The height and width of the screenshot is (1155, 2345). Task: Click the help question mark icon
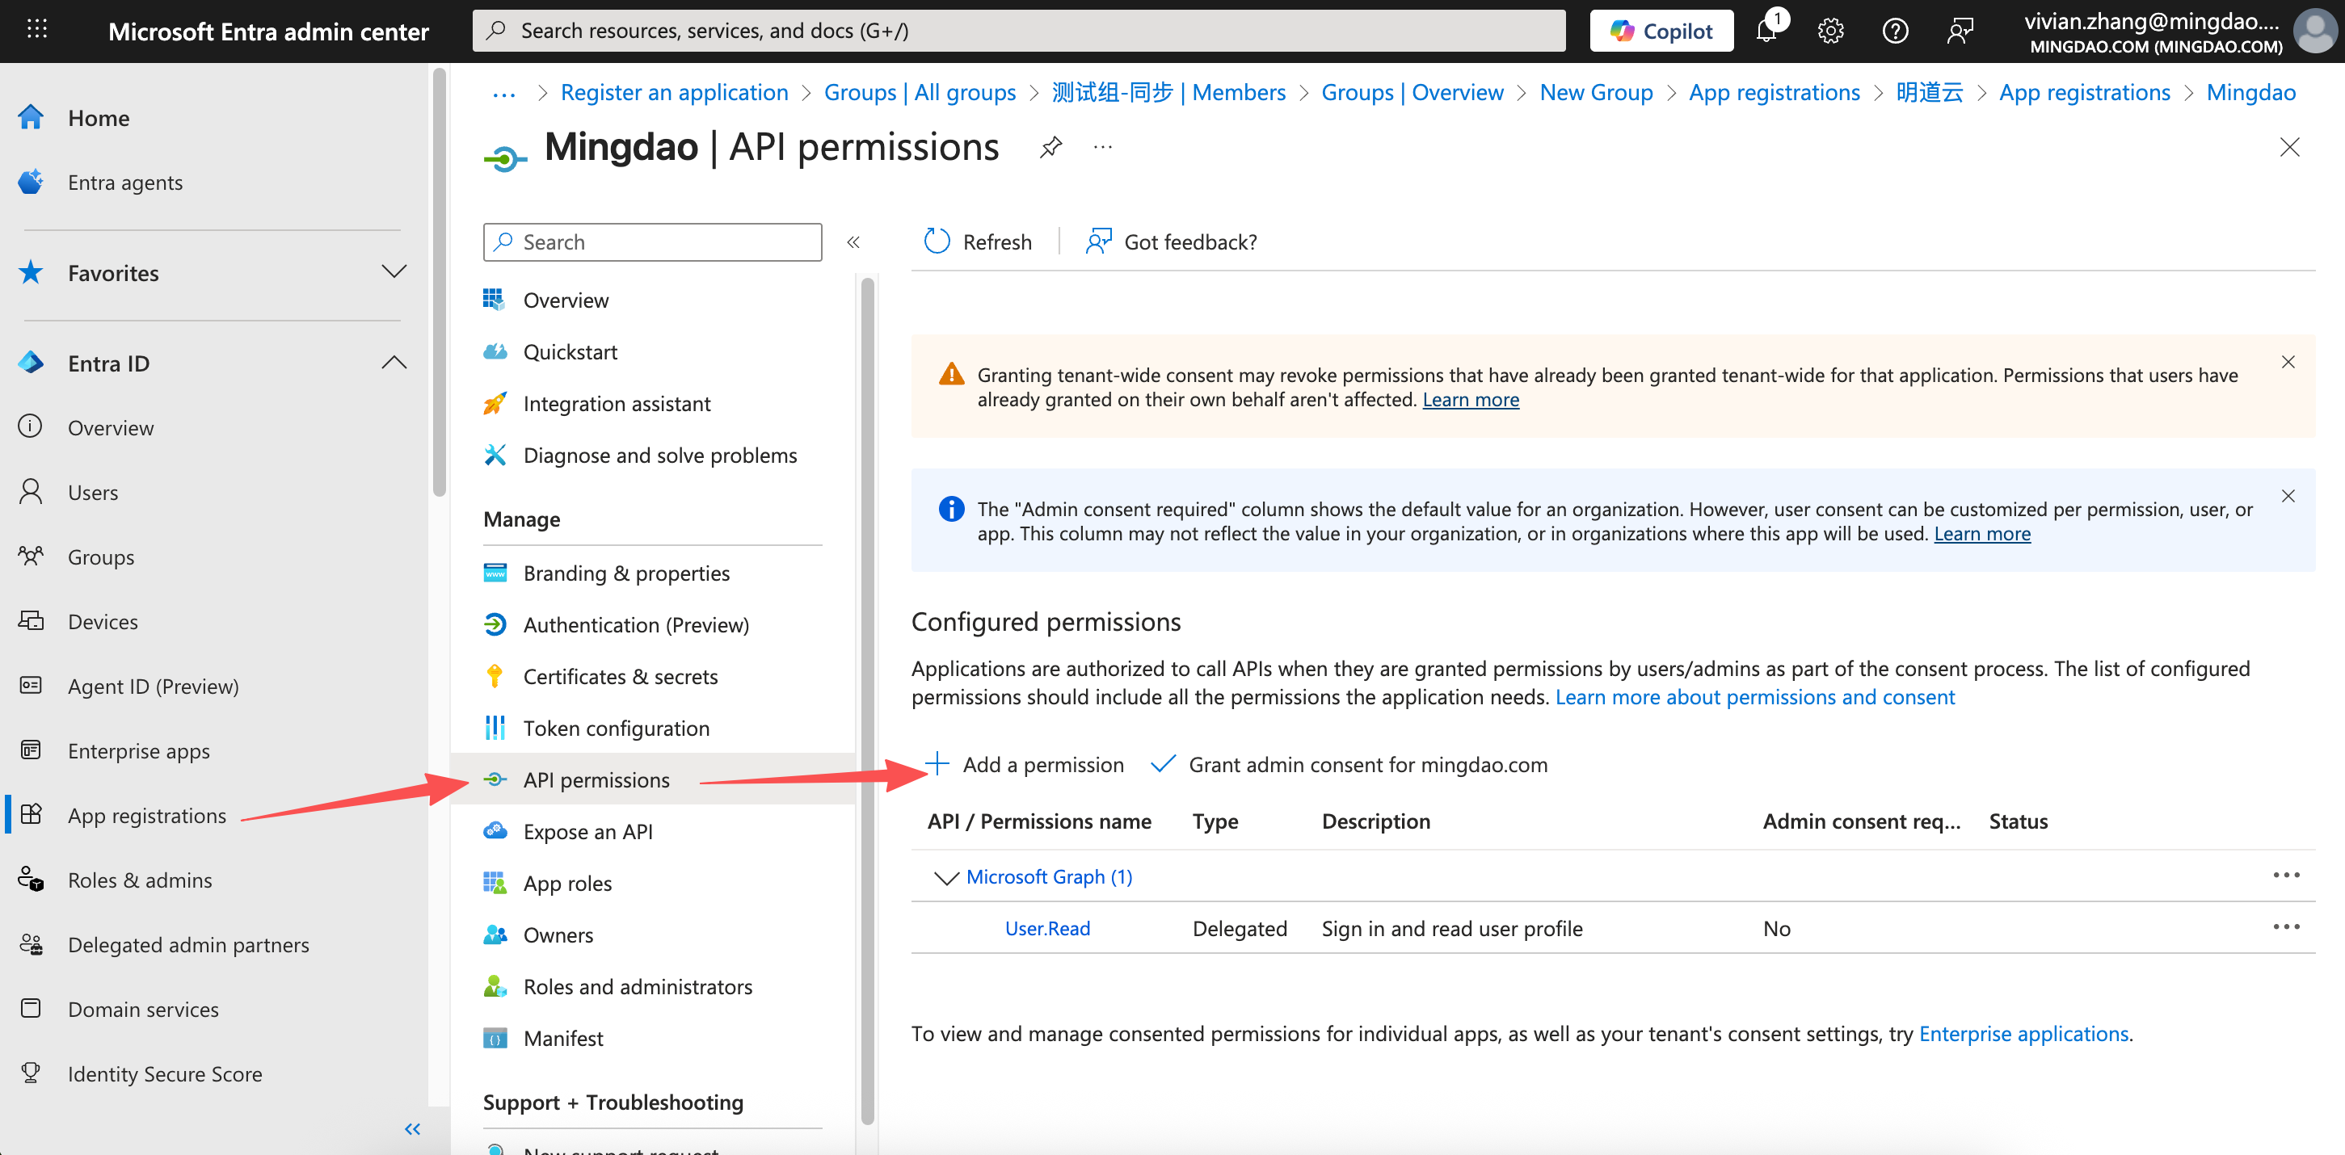pyautogui.click(x=1894, y=31)
